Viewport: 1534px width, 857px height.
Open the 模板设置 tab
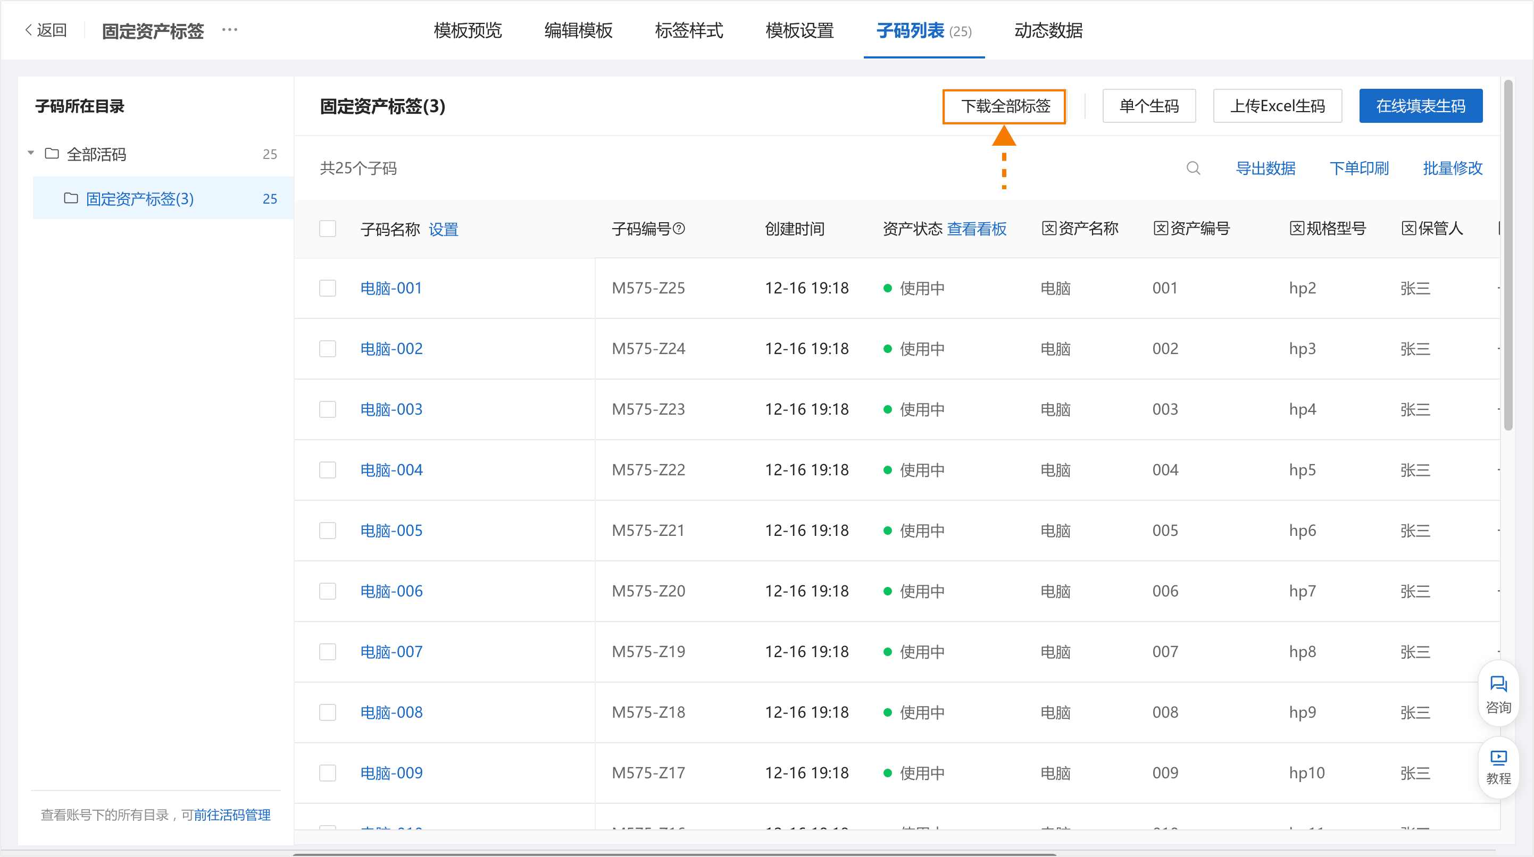click(800, 30)
